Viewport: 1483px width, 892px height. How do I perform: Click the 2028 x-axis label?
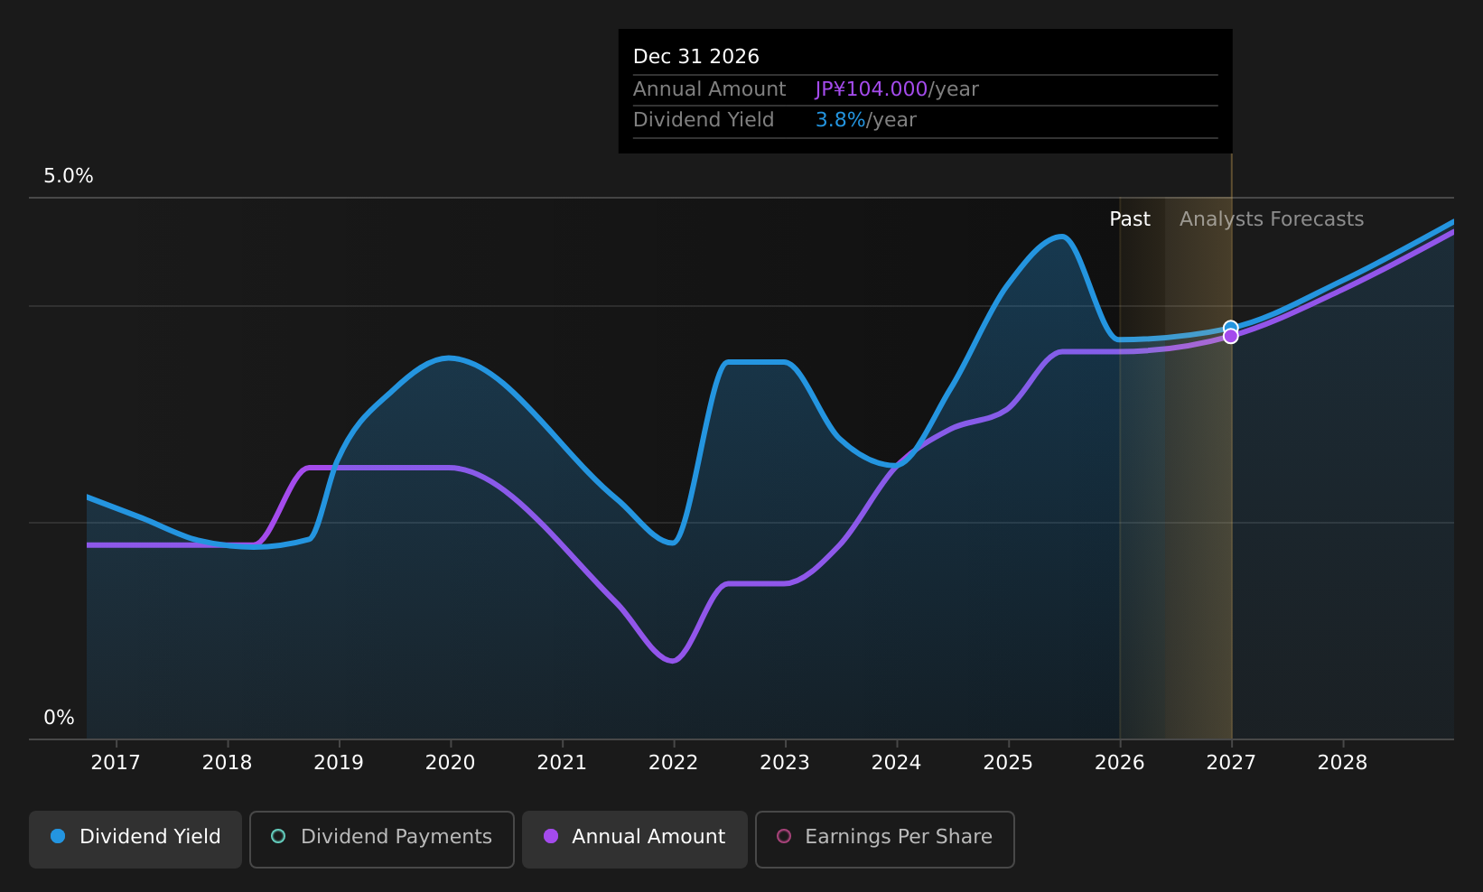[x=1343, y=763]
